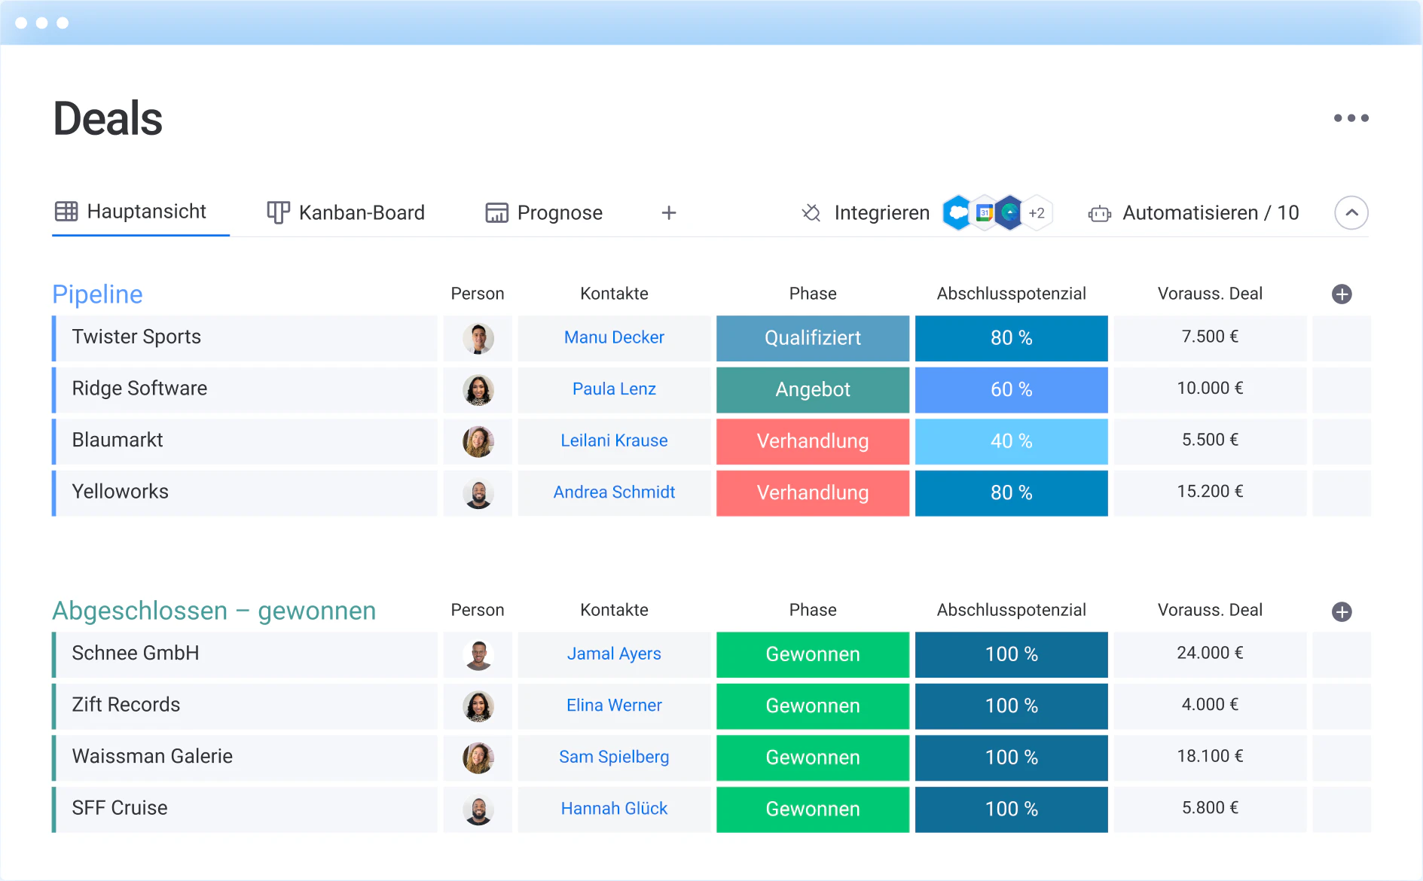Add column to Pipeline group
The image size is (1423, 881).
tap(1341, 294)
